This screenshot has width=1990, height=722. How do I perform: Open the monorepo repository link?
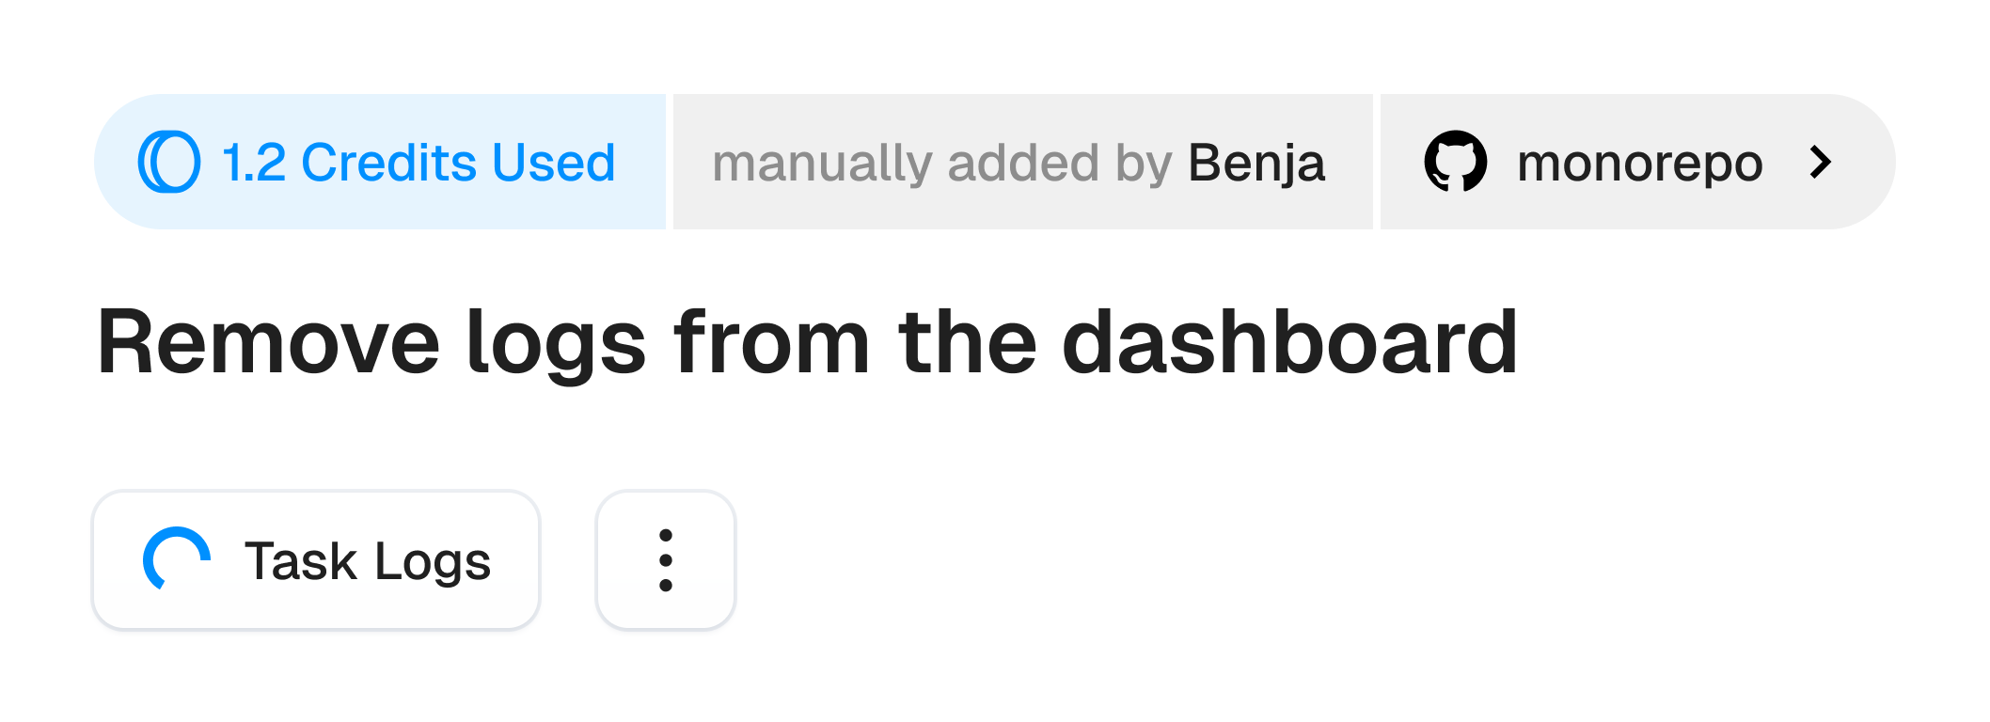point(1637,162)
